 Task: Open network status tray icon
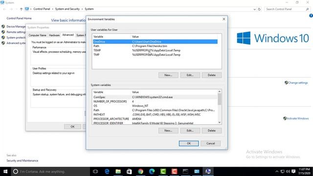tap(283, 172)
